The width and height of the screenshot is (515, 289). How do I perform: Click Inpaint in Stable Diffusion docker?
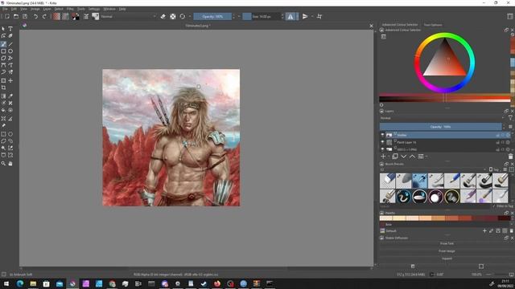[447, 258]
